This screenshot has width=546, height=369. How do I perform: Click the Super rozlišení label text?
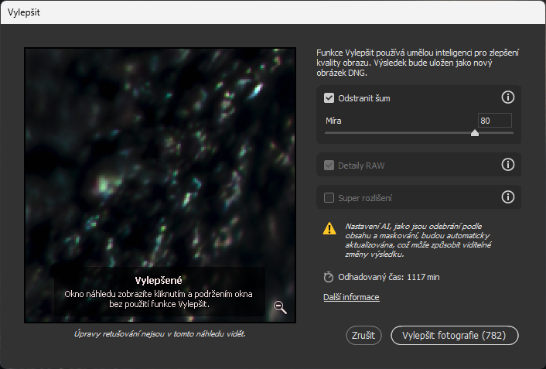366,197
